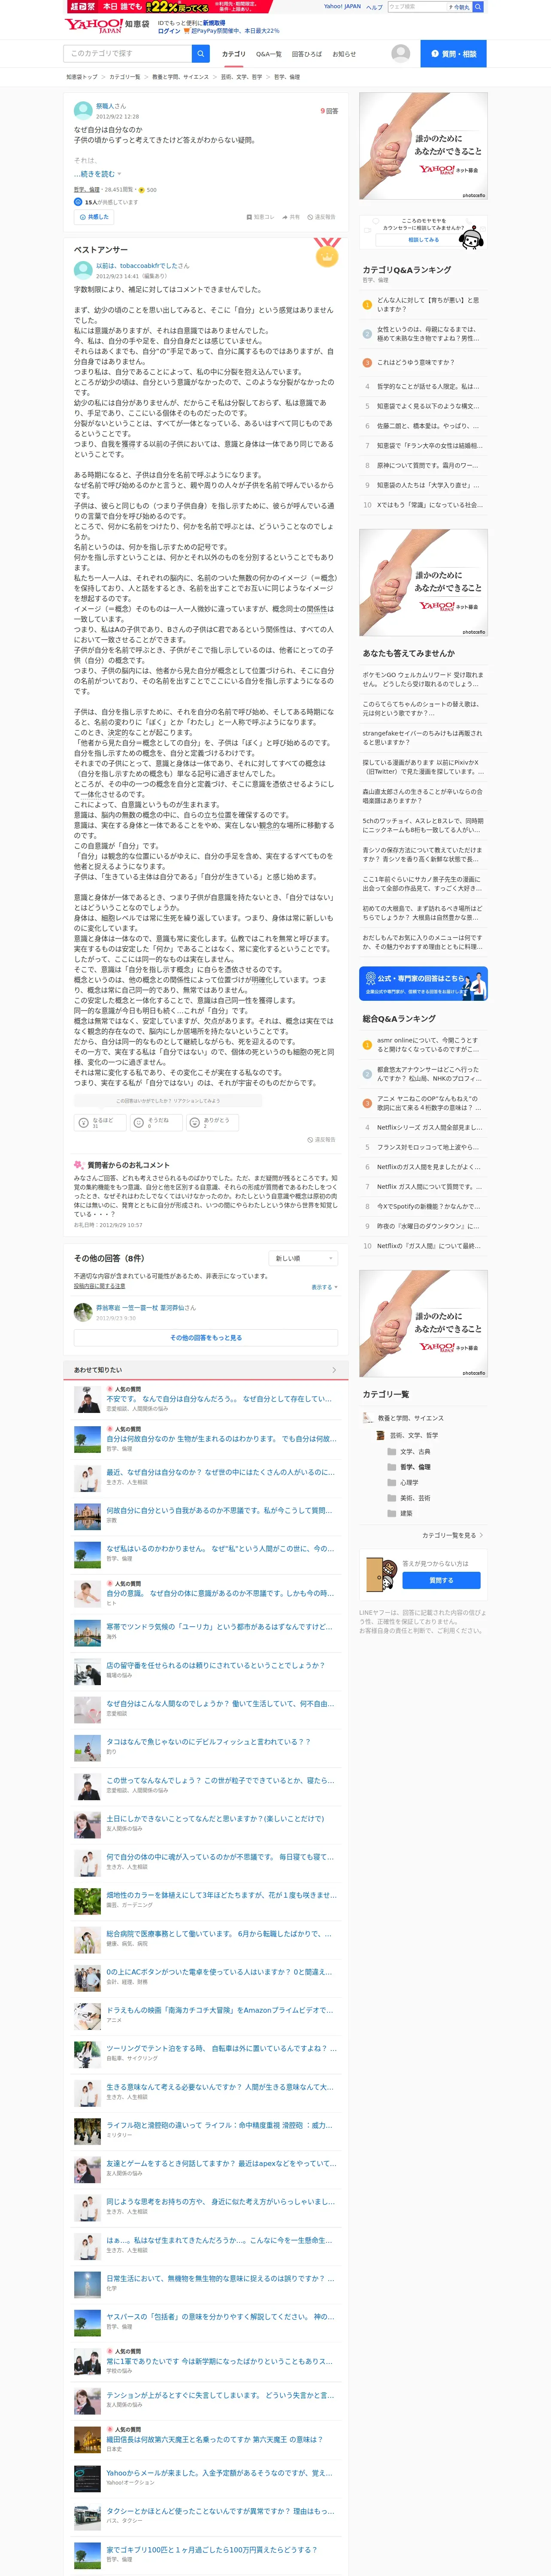
Task: Click the ヘルプ link at top
Action: [374, 7]
